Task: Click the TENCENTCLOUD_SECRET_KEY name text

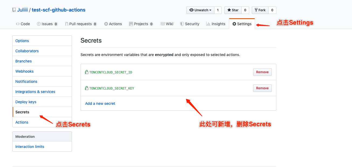Action: pyautogui.click(x=112, y=88)
